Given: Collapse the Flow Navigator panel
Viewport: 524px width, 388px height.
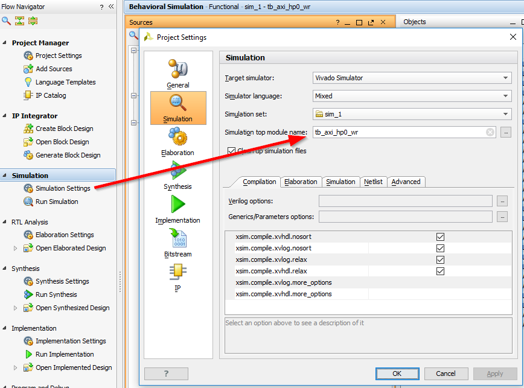Looking at the screenshot, I should pos(111,7).
